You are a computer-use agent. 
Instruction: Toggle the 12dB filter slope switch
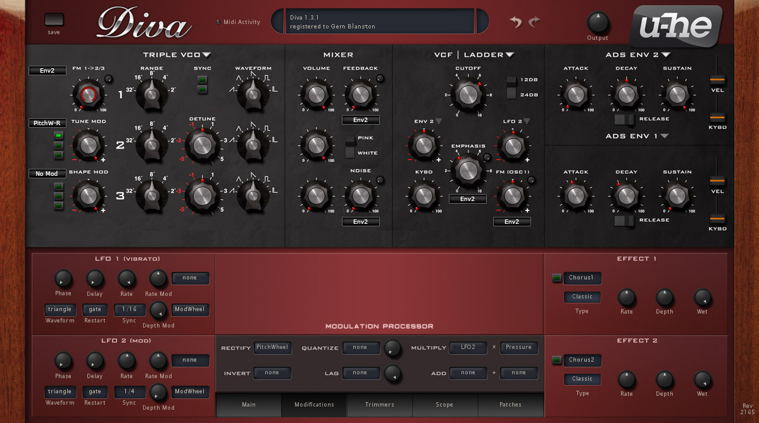pos(511,80)
